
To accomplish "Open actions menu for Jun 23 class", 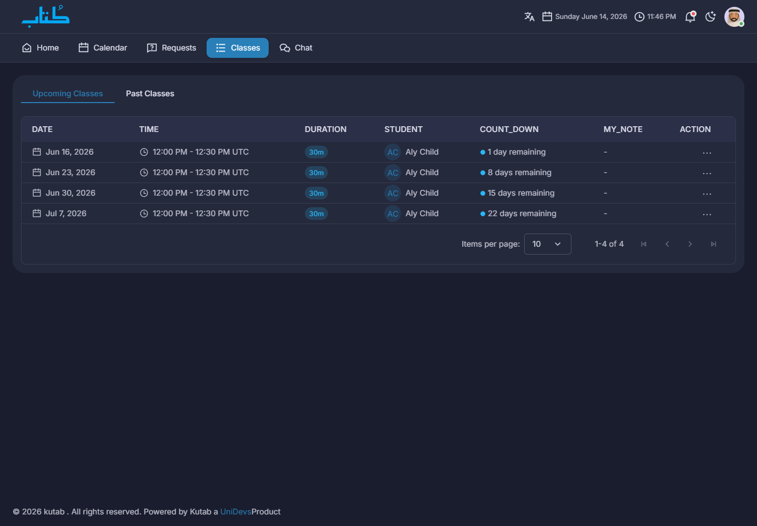I will [x=707, y=173].
